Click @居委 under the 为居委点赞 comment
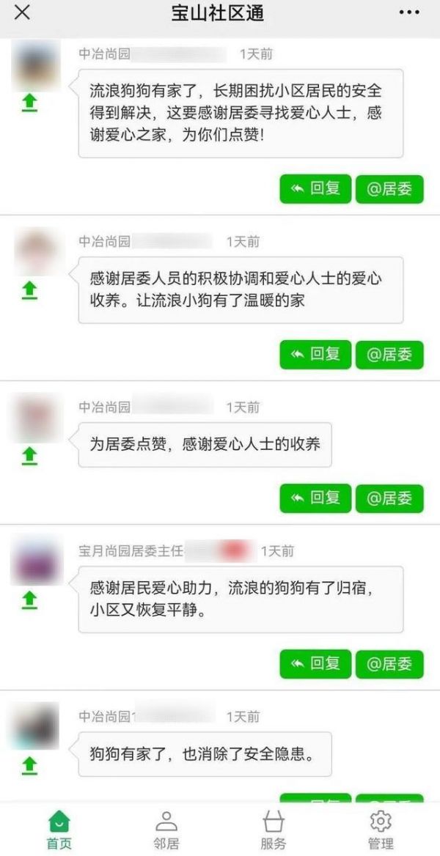The image size is (440, 856). (389, 498)
